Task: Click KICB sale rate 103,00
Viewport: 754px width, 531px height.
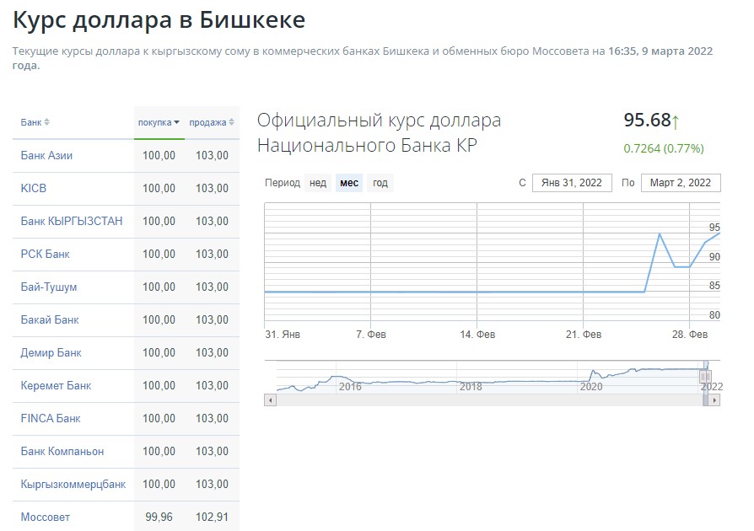Action: (212, 188)
